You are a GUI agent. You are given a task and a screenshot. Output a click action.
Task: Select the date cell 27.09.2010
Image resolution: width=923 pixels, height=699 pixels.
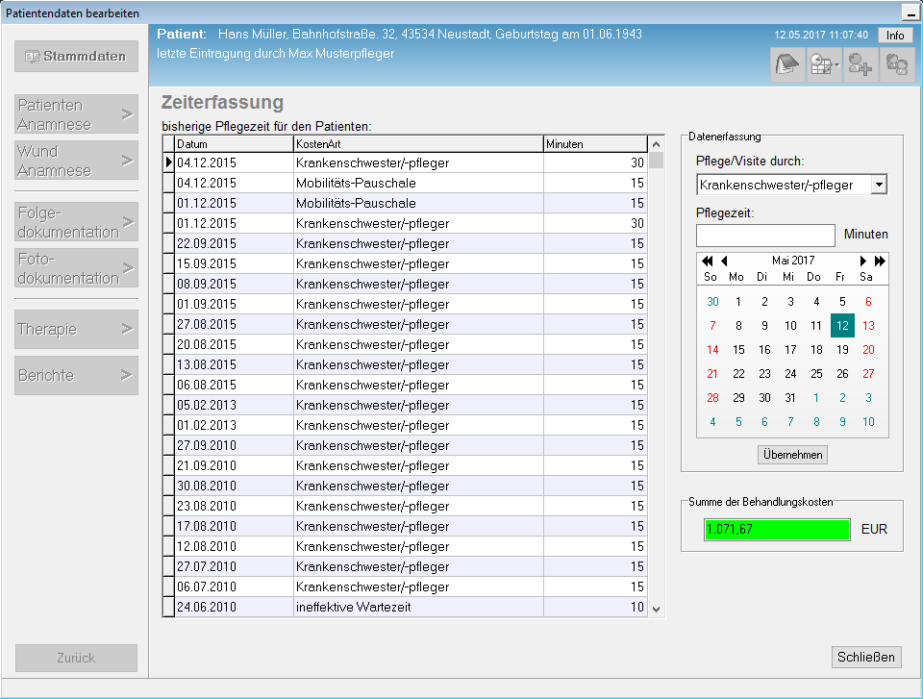[x=235, y=446]
